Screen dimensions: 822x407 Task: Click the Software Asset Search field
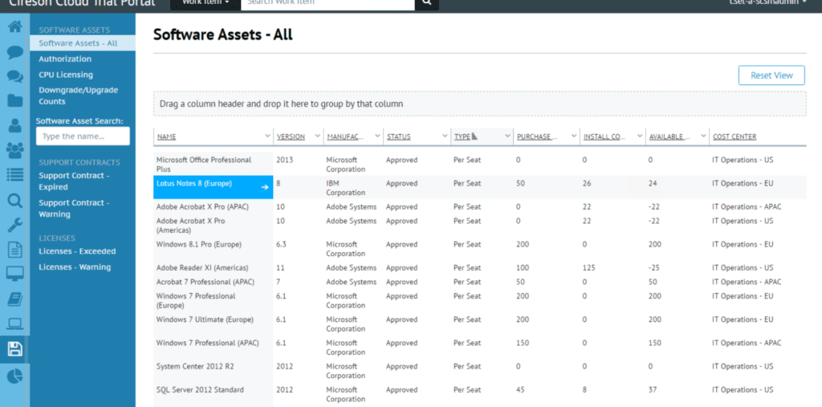tap(83, 136)
